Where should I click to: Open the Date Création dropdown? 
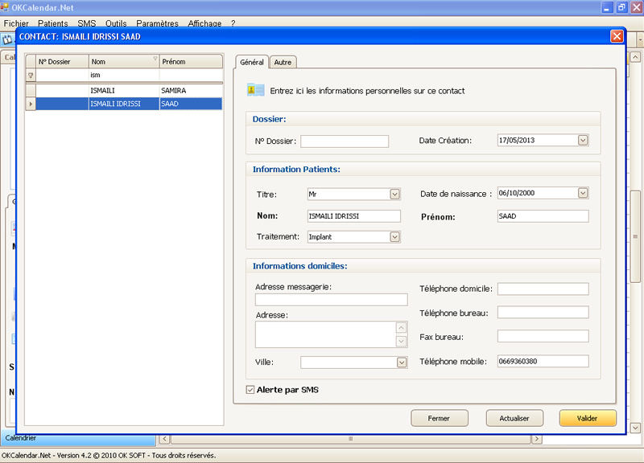point(582,140)
